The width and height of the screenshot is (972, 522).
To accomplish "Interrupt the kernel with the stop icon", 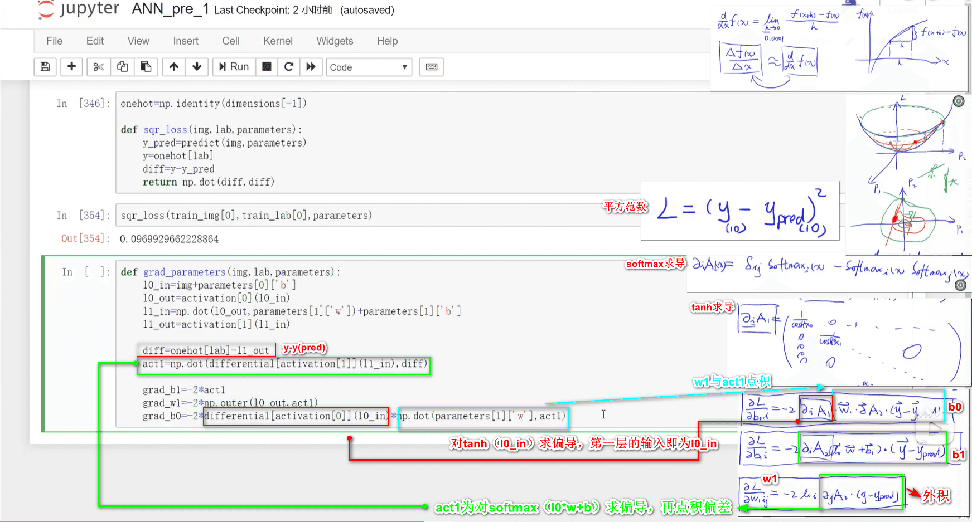I will point(267,67).
